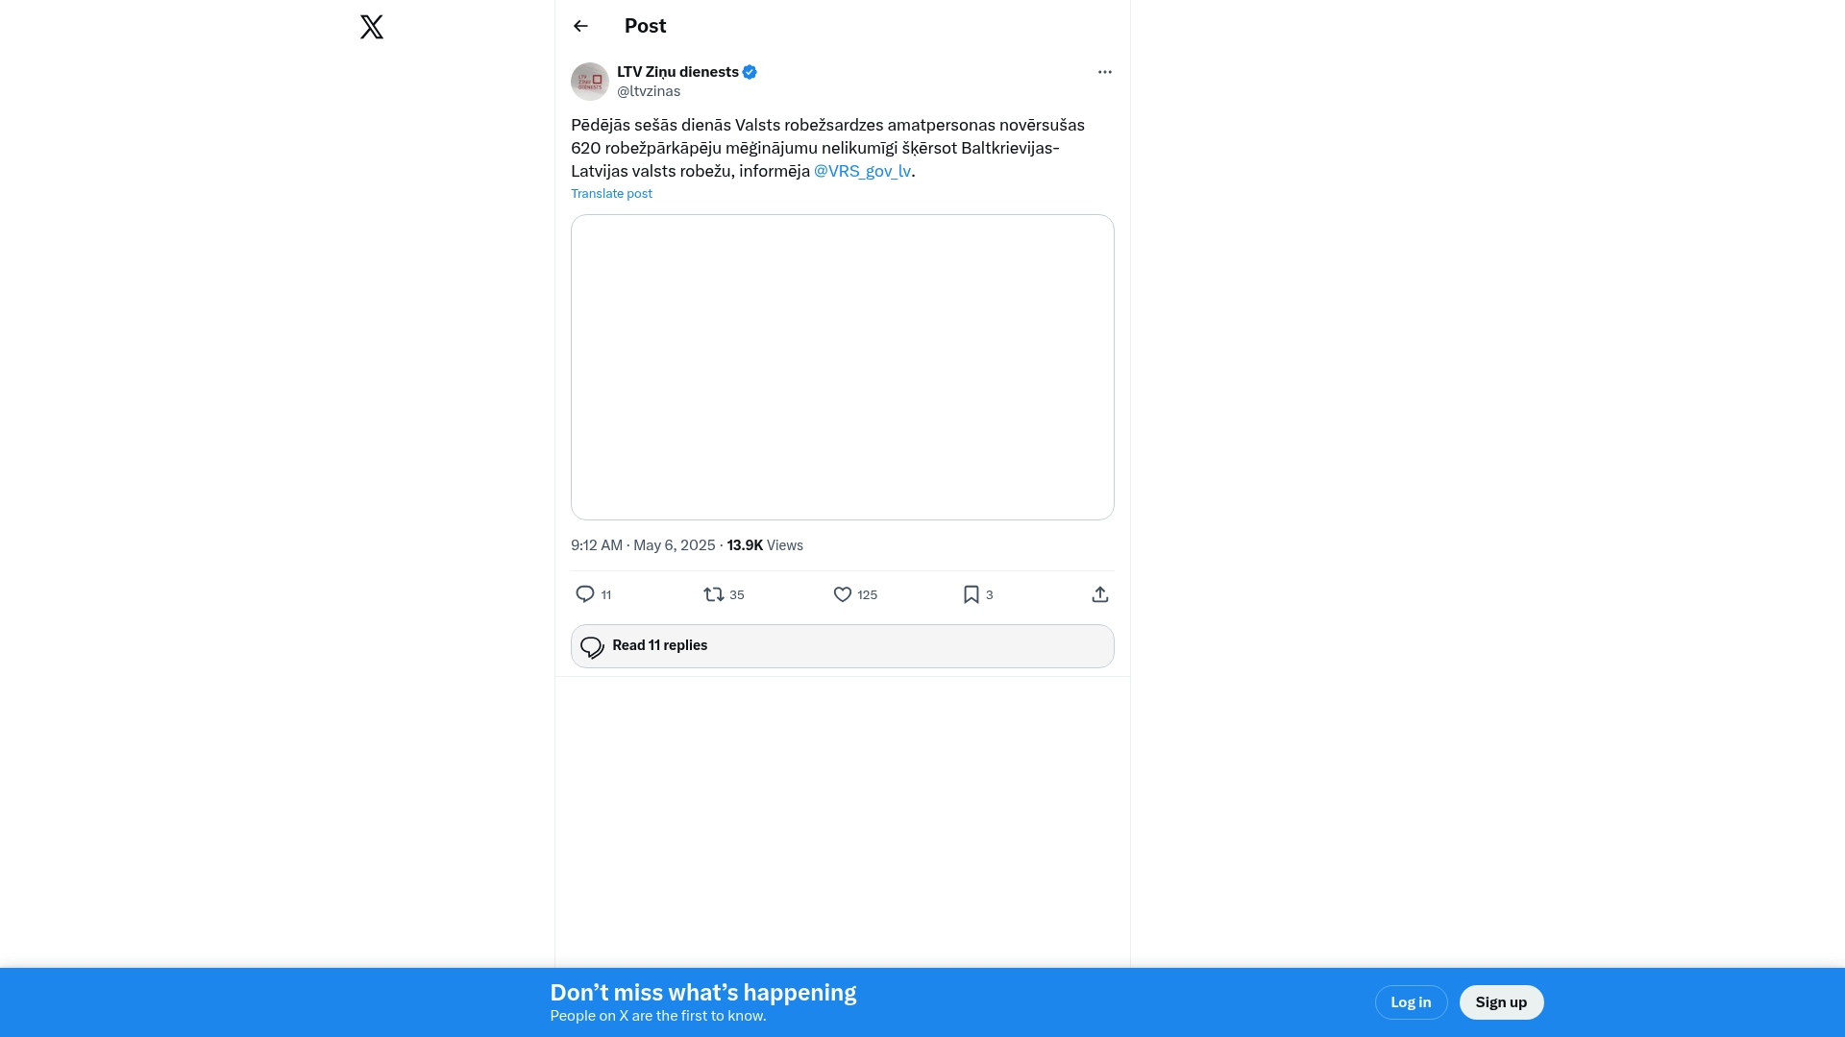
Task: Click the LTV Ziņu dienests display name
Action: click(x=677, y=72)
